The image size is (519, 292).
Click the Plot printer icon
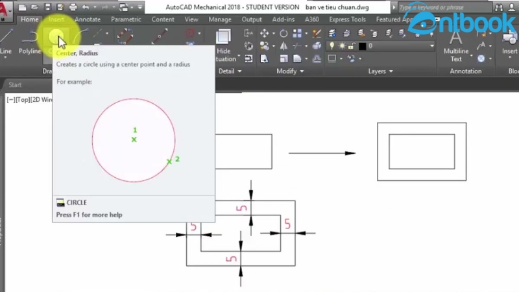(73, 7)
